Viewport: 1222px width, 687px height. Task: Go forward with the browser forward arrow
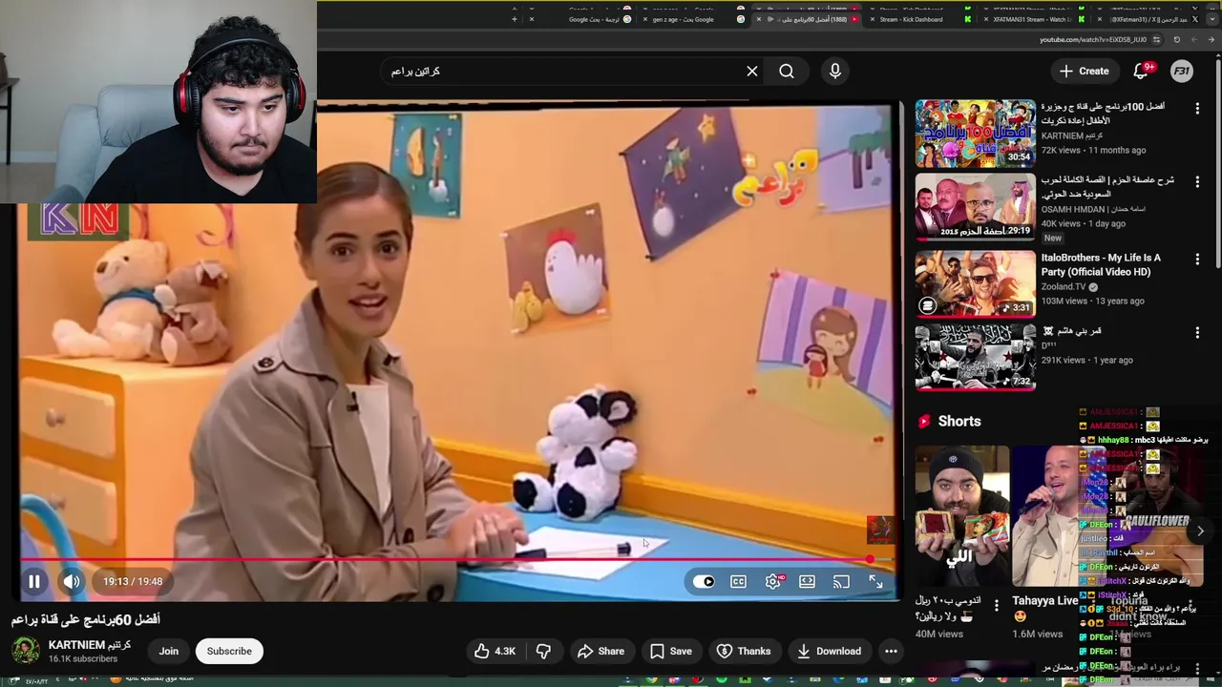(x=1194, y=40)
